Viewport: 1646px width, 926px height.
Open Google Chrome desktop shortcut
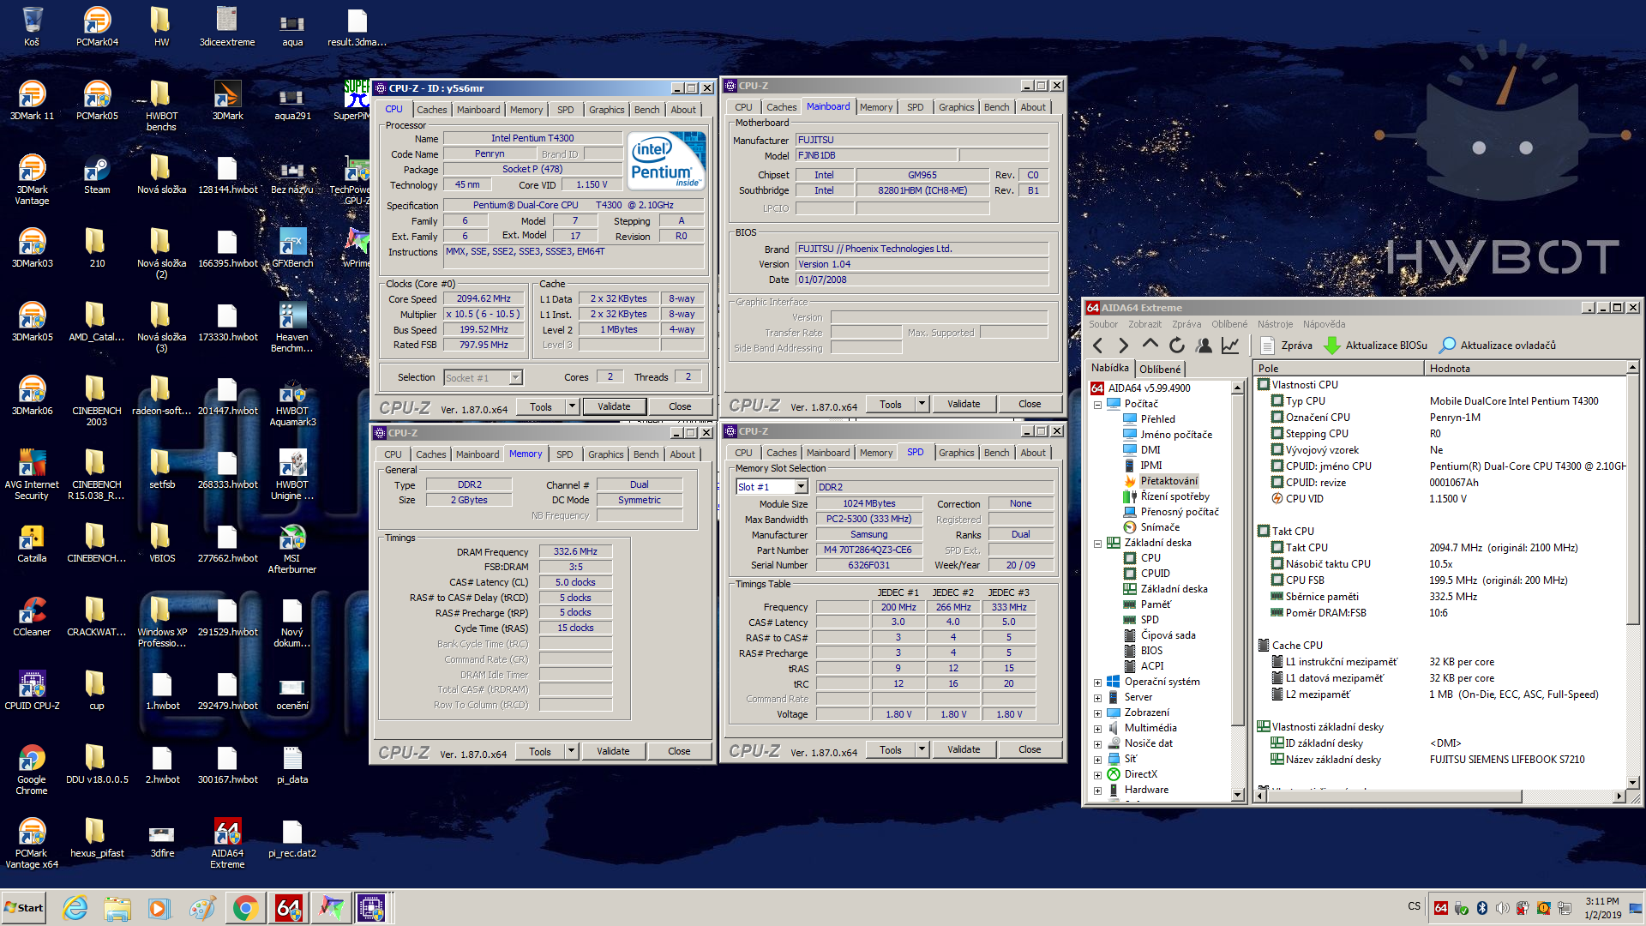coord(32,769)
